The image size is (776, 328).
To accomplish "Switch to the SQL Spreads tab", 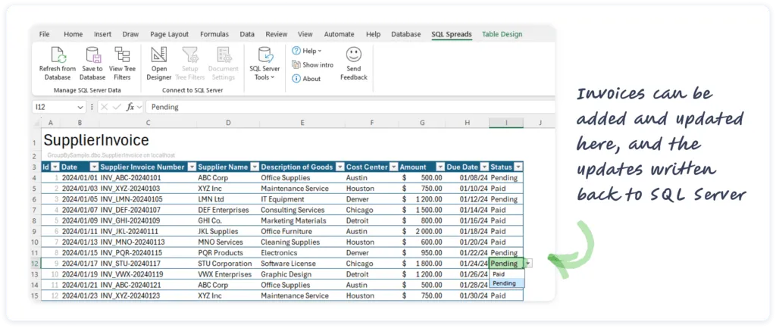I will pos(452,34).
